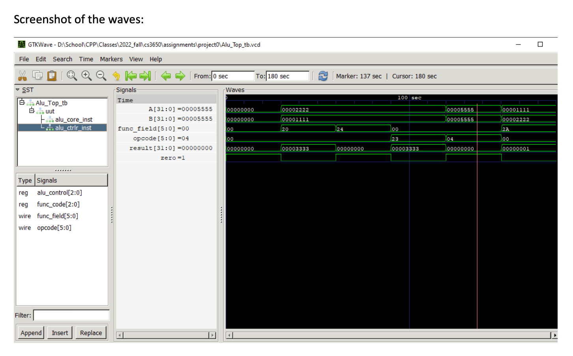Collapse the uut hierarchy node
Screen dimensions: 573x356
click(x=32, y=111)
